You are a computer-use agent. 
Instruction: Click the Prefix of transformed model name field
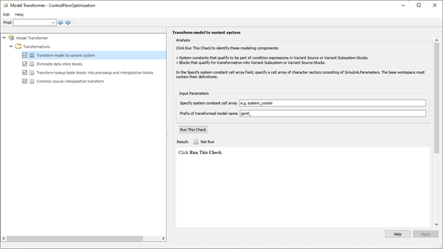pyautogui.click(x=332, y=113)
